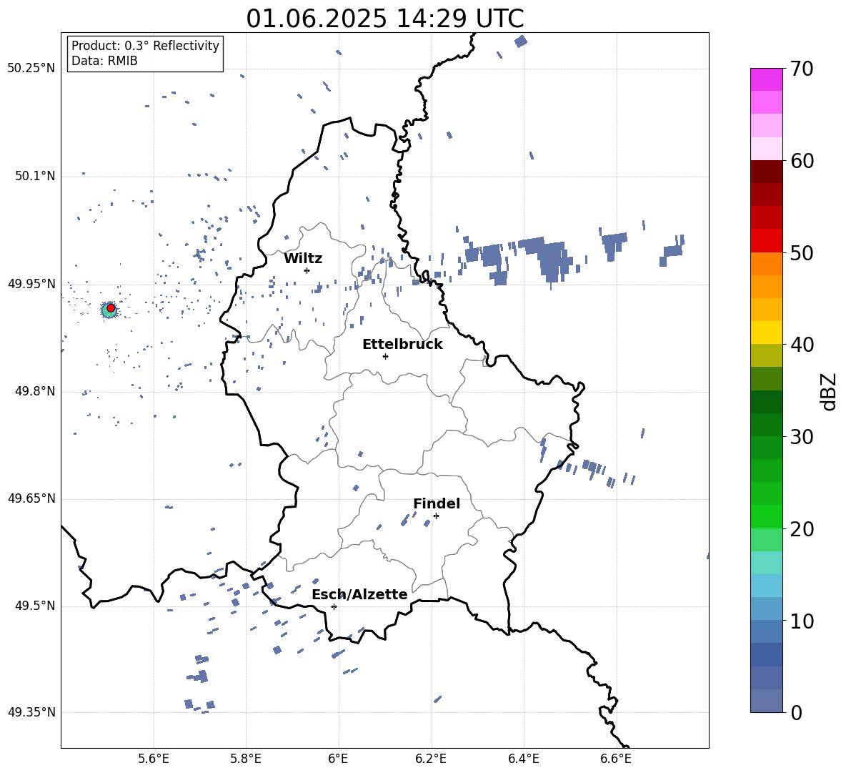Click the title 01.06.2025 14:29 UTC
846x773 pixels.
click(x=384, y=19)
